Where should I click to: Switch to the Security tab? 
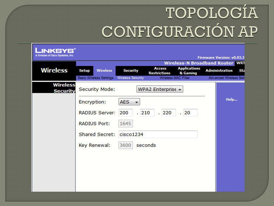[x=131, y=71]
